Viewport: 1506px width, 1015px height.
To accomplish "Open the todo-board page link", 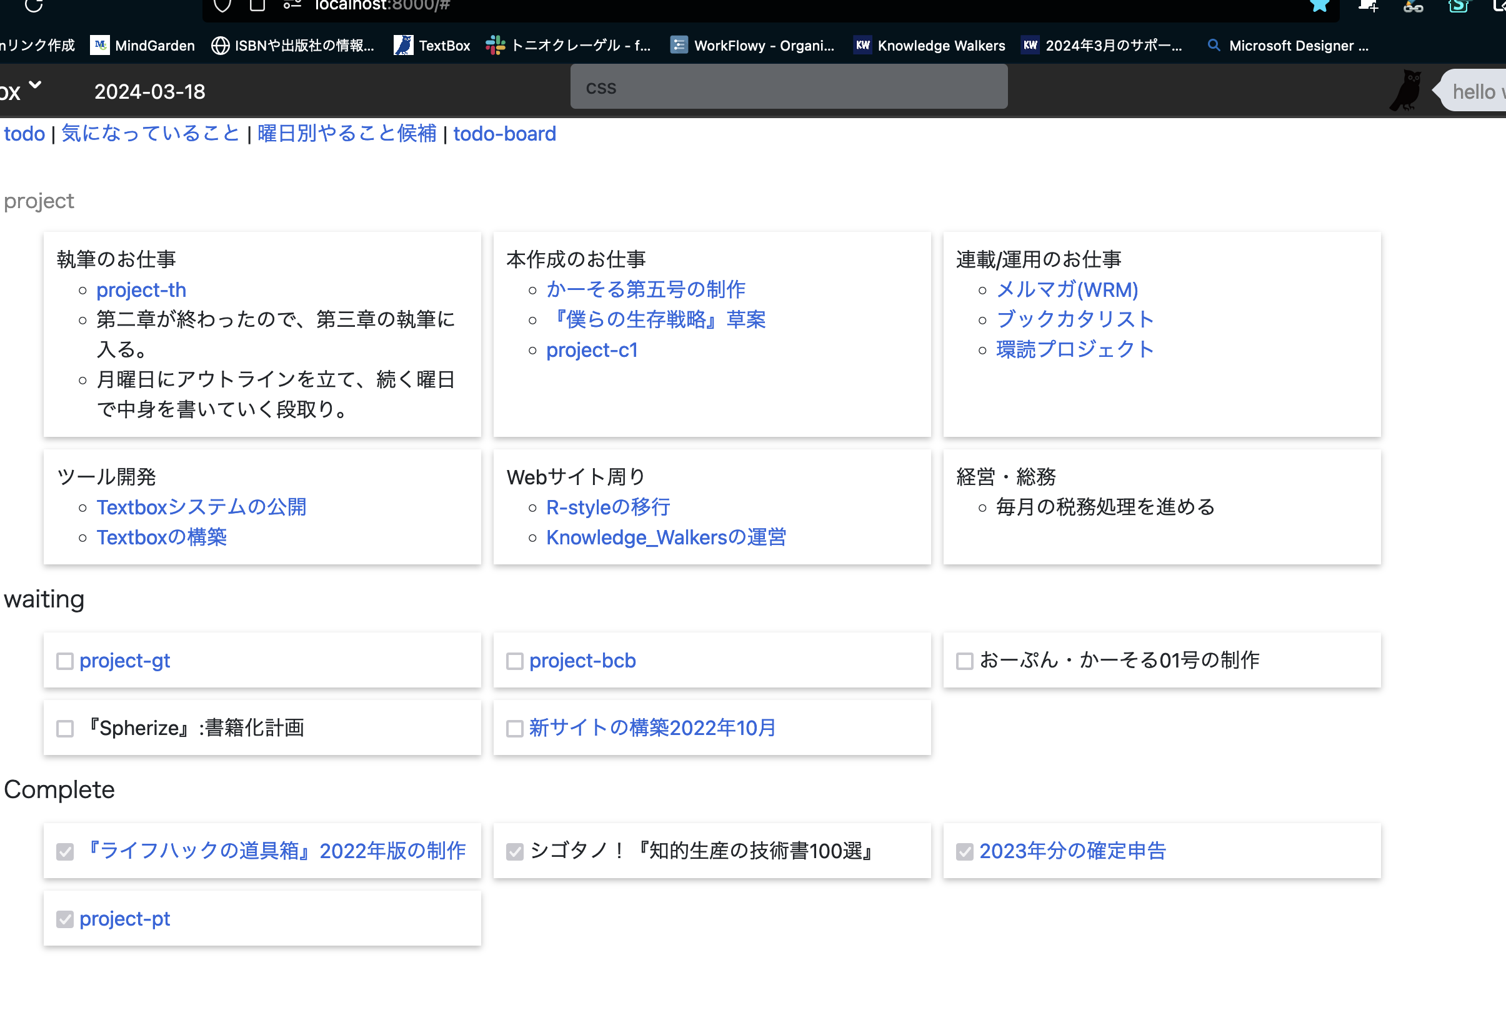I will [x=504, y=133].
